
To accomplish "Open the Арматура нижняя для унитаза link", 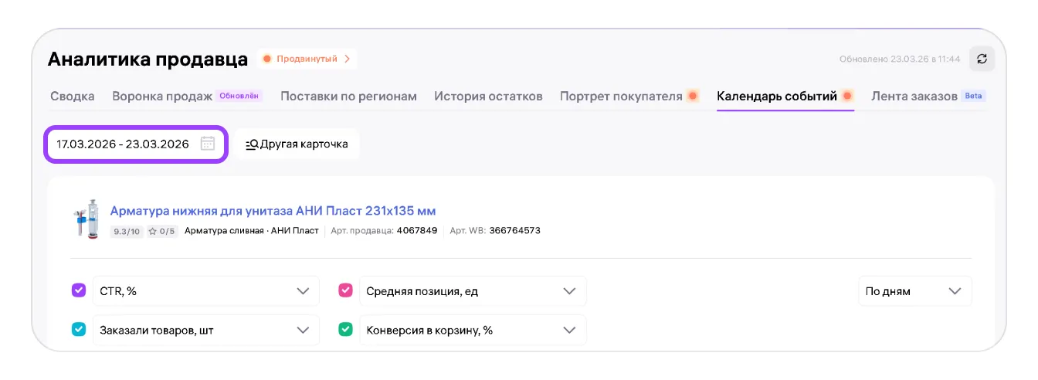I will pos(273,211).
